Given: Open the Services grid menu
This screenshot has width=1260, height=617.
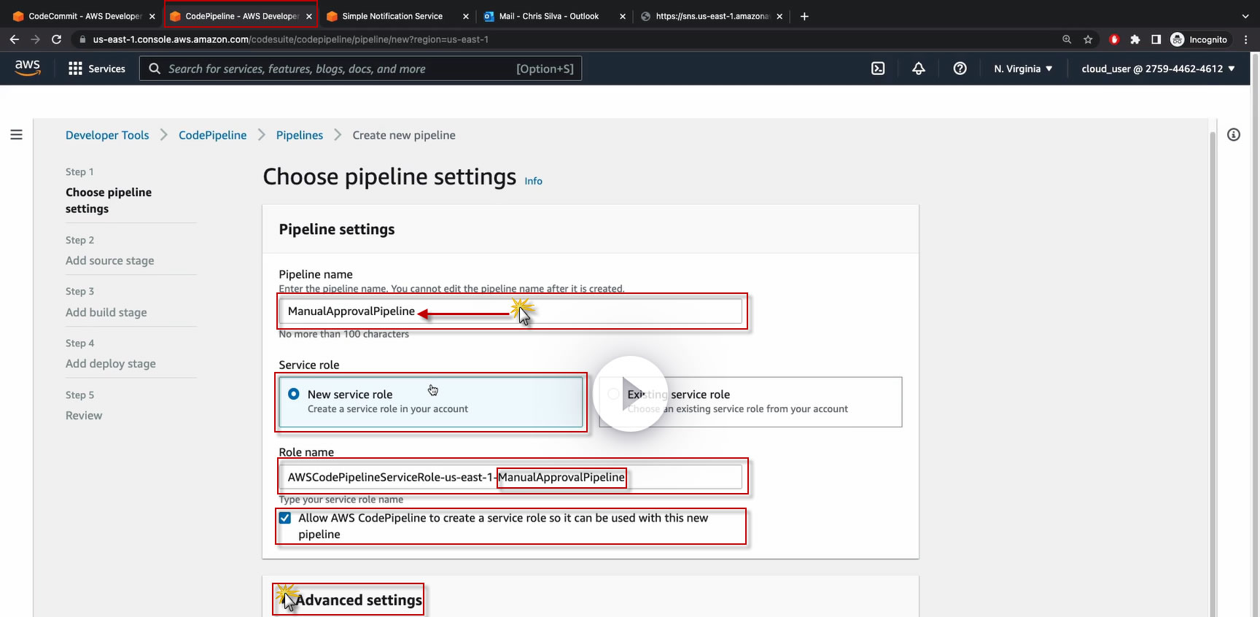Looking at the screenshot, I should tap(97, 69).
